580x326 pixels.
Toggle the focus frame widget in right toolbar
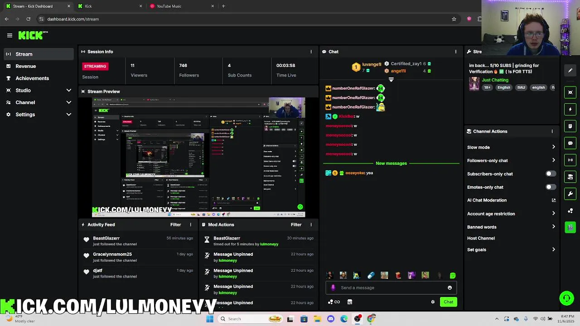(x=570, y=92)
